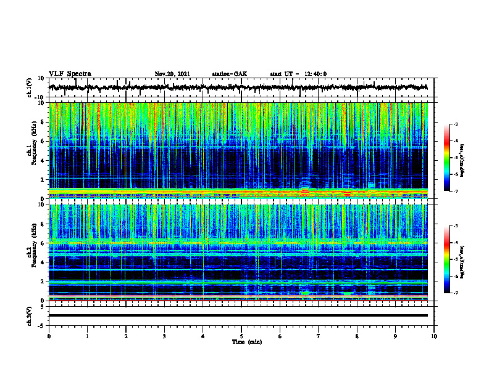Click the "8" tick on the time axis
Image resolution: width=489 pixels, height=377 pixels.
(x=357, y=336)
